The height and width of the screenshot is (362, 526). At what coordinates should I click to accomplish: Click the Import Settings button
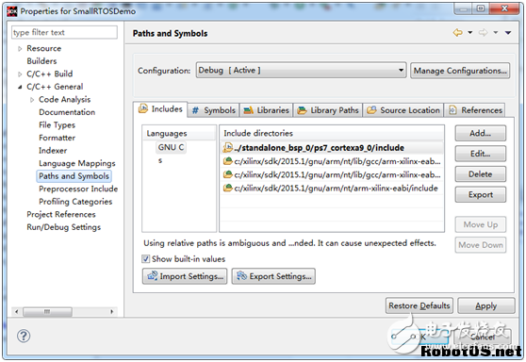(185, 276)
